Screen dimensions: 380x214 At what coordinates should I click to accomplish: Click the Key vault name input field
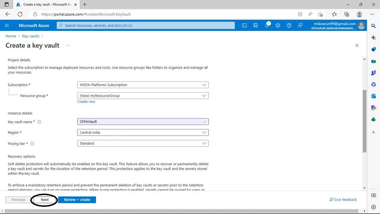click(143, 122)
